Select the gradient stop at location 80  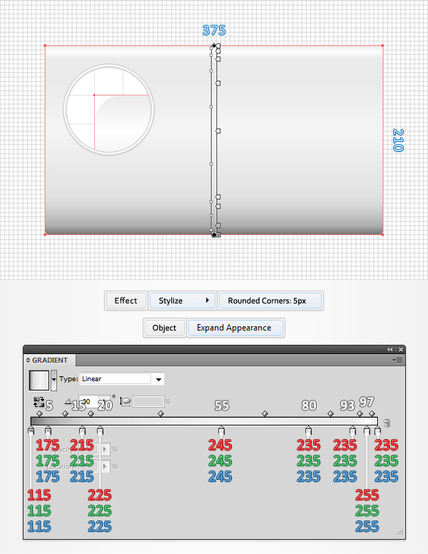click(x=308, y=430)
